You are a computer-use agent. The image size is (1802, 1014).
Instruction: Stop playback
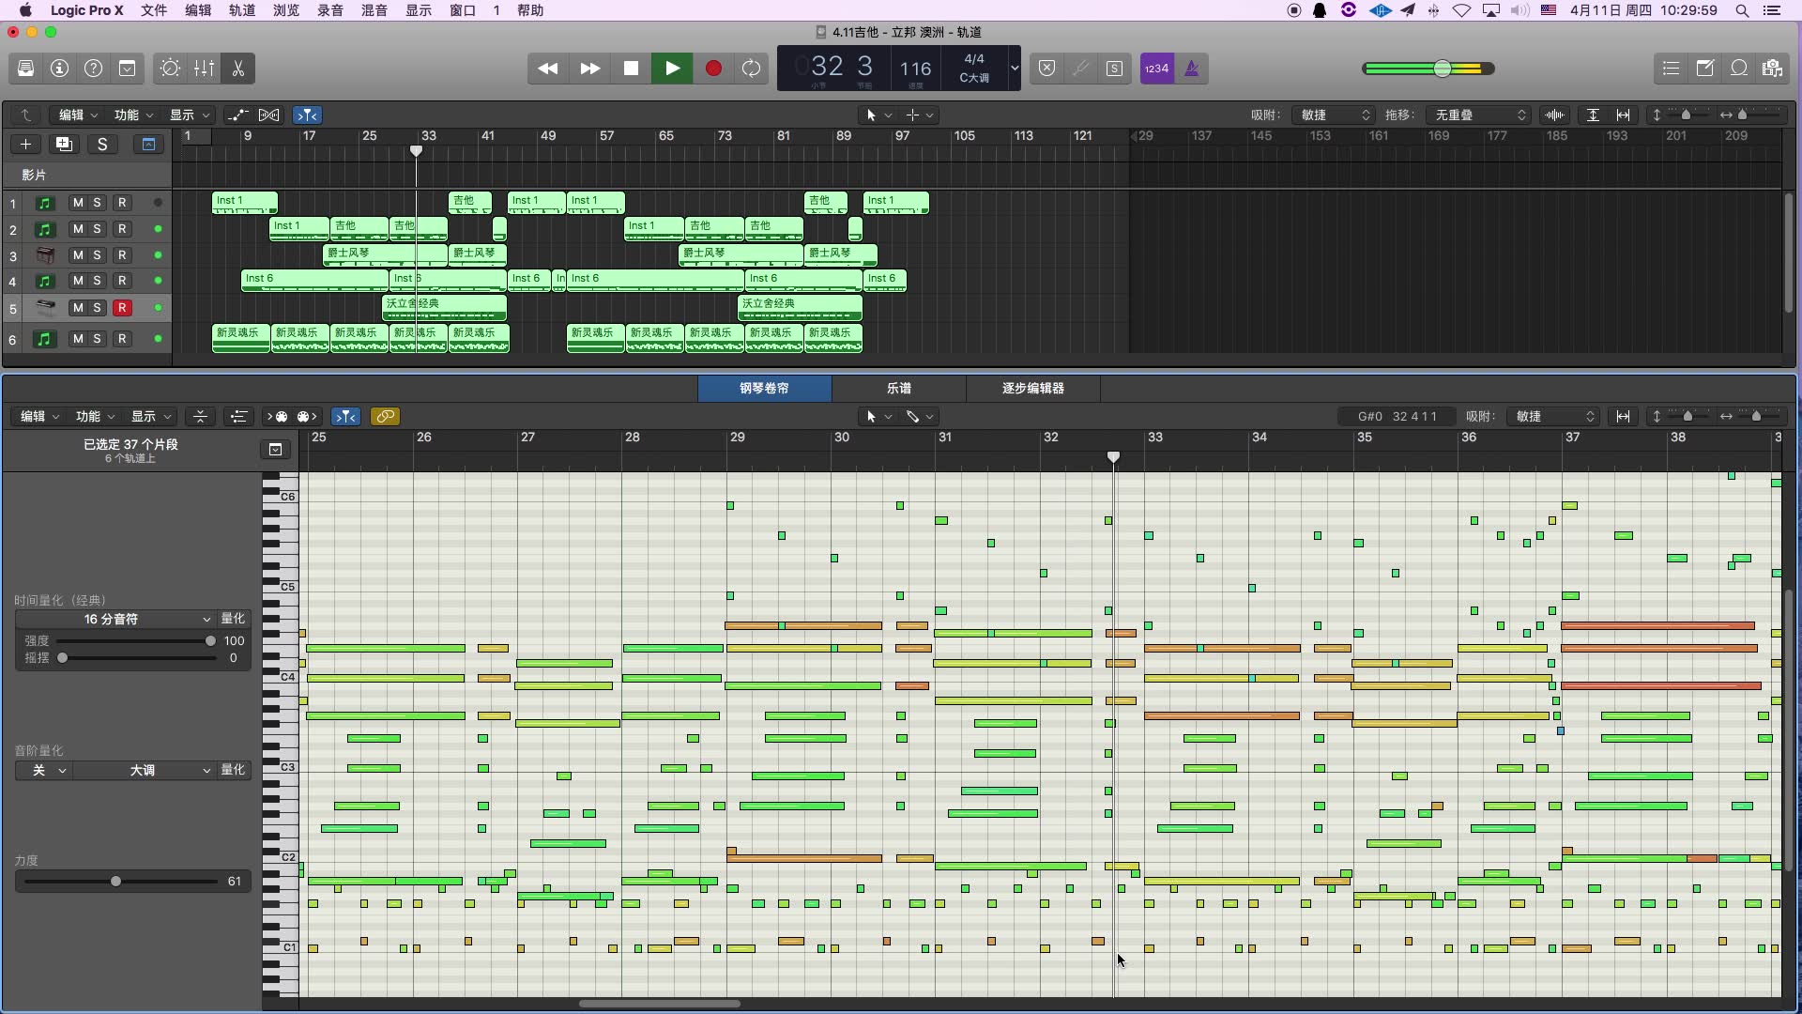click(631, 69)
